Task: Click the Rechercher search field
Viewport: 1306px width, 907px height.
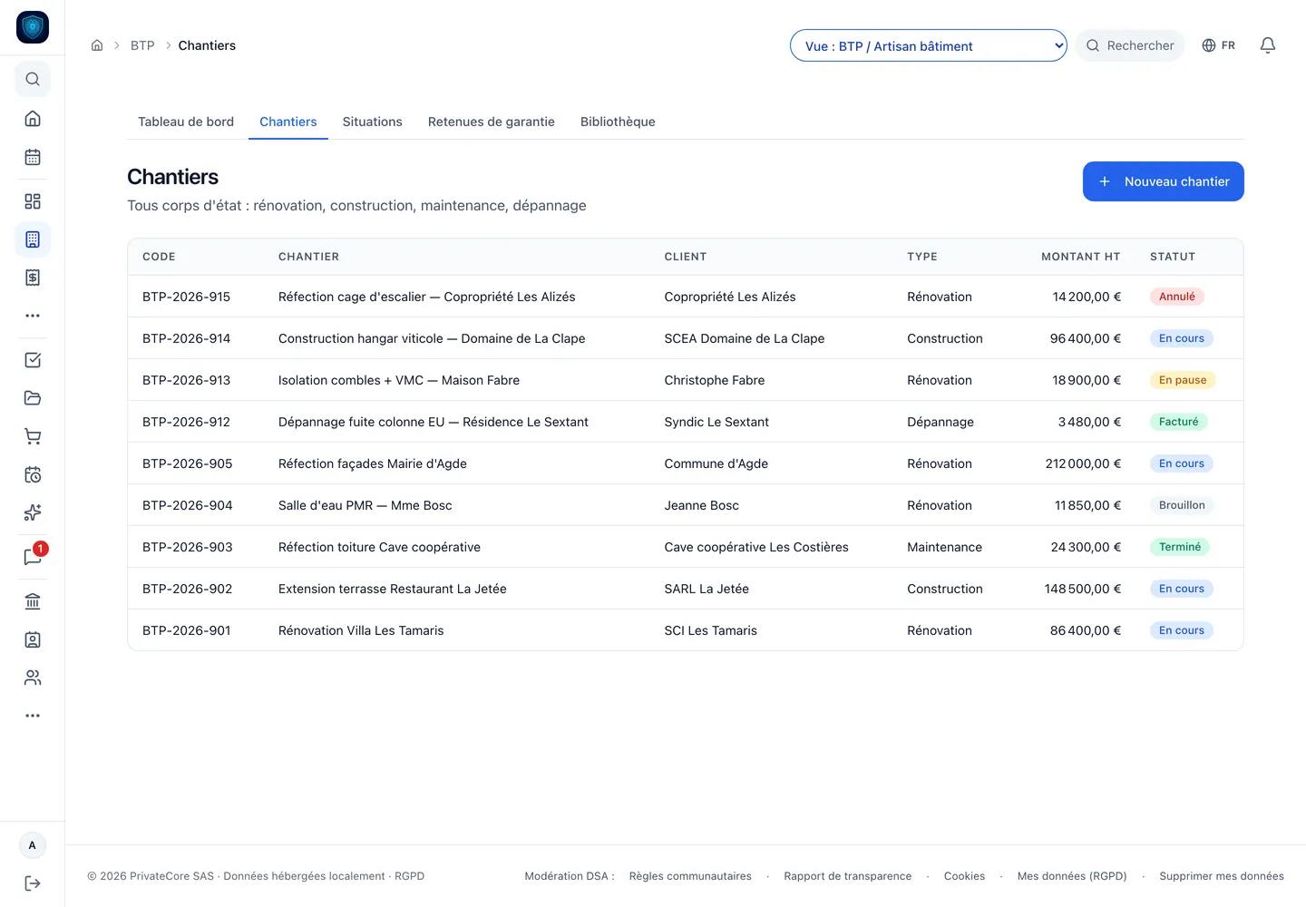Action: pyautogui.click(x=1130, y=45)
